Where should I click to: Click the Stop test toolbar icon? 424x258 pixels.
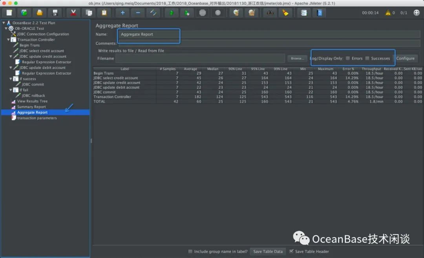(202, 13)
